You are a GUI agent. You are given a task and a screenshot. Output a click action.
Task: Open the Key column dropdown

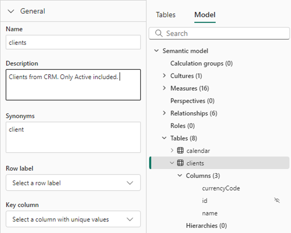pyautogui.click(x=73, y=219)
